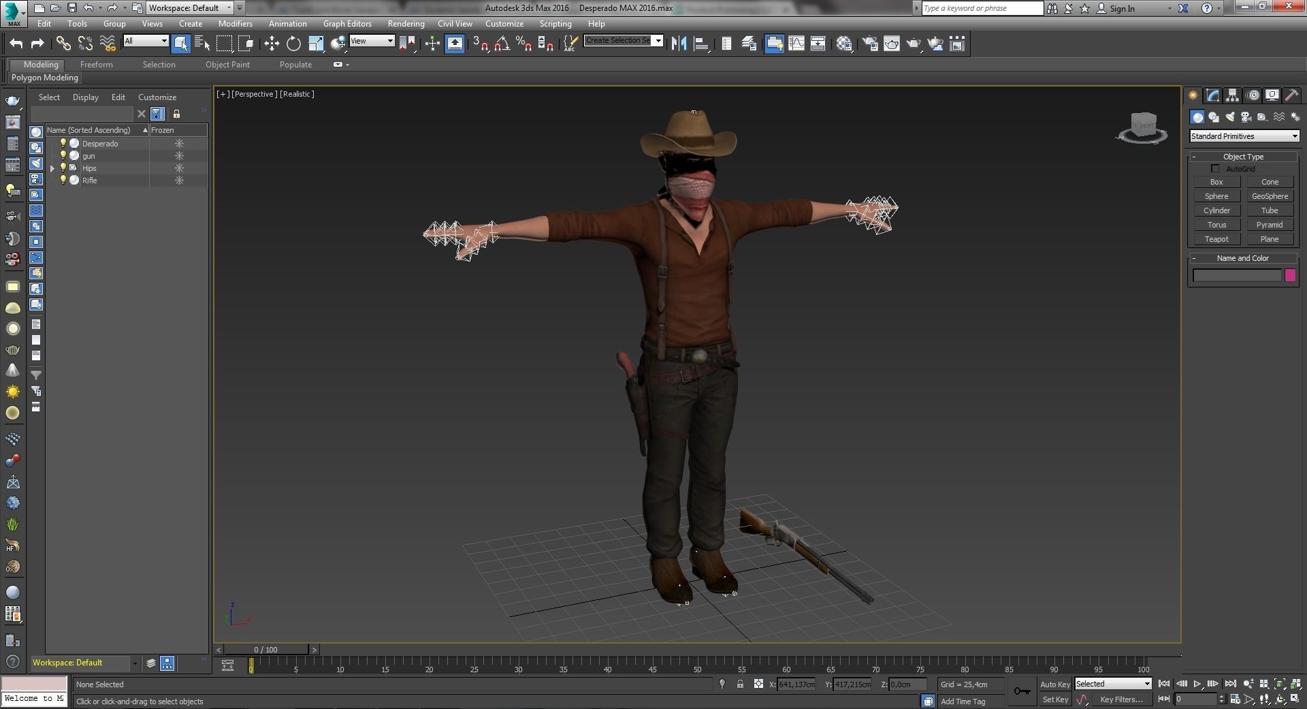
Task: Open the application MAX menu button
Action: (14, 14)
